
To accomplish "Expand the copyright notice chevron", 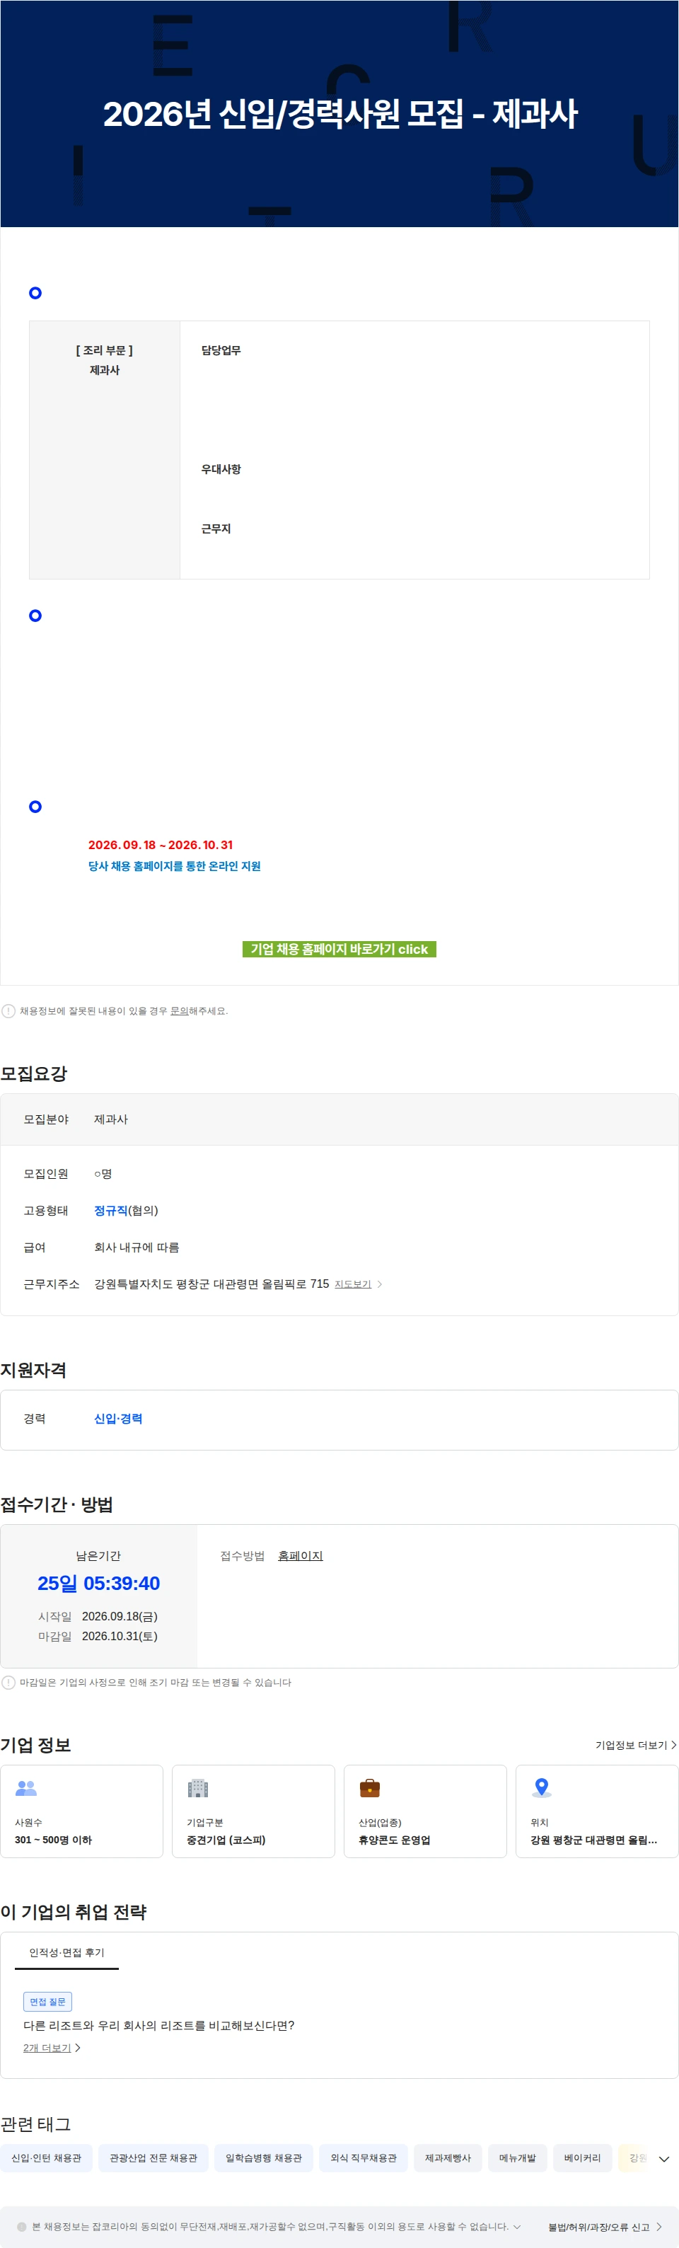I will 516,2226.
